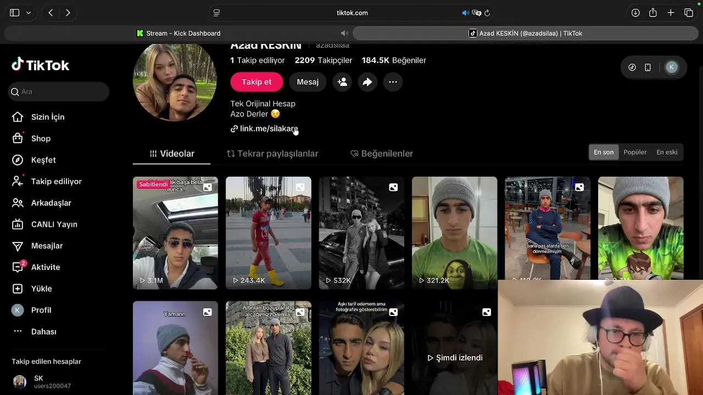
Task: Open the Shop section
Action: [x=31, y=138]
